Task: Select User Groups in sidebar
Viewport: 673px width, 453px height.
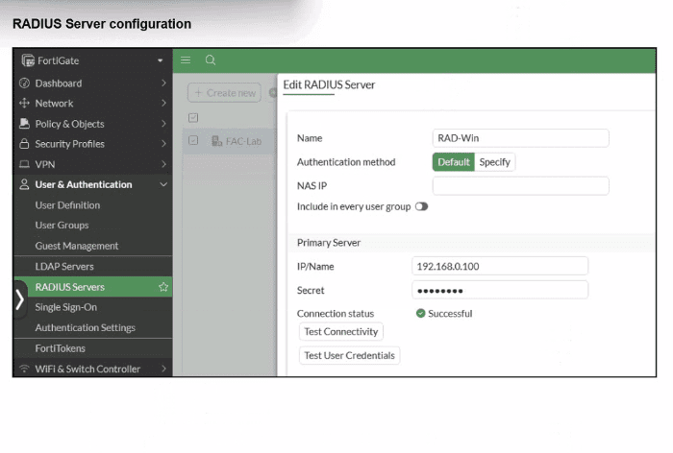Action: click(x=62, y=226)
